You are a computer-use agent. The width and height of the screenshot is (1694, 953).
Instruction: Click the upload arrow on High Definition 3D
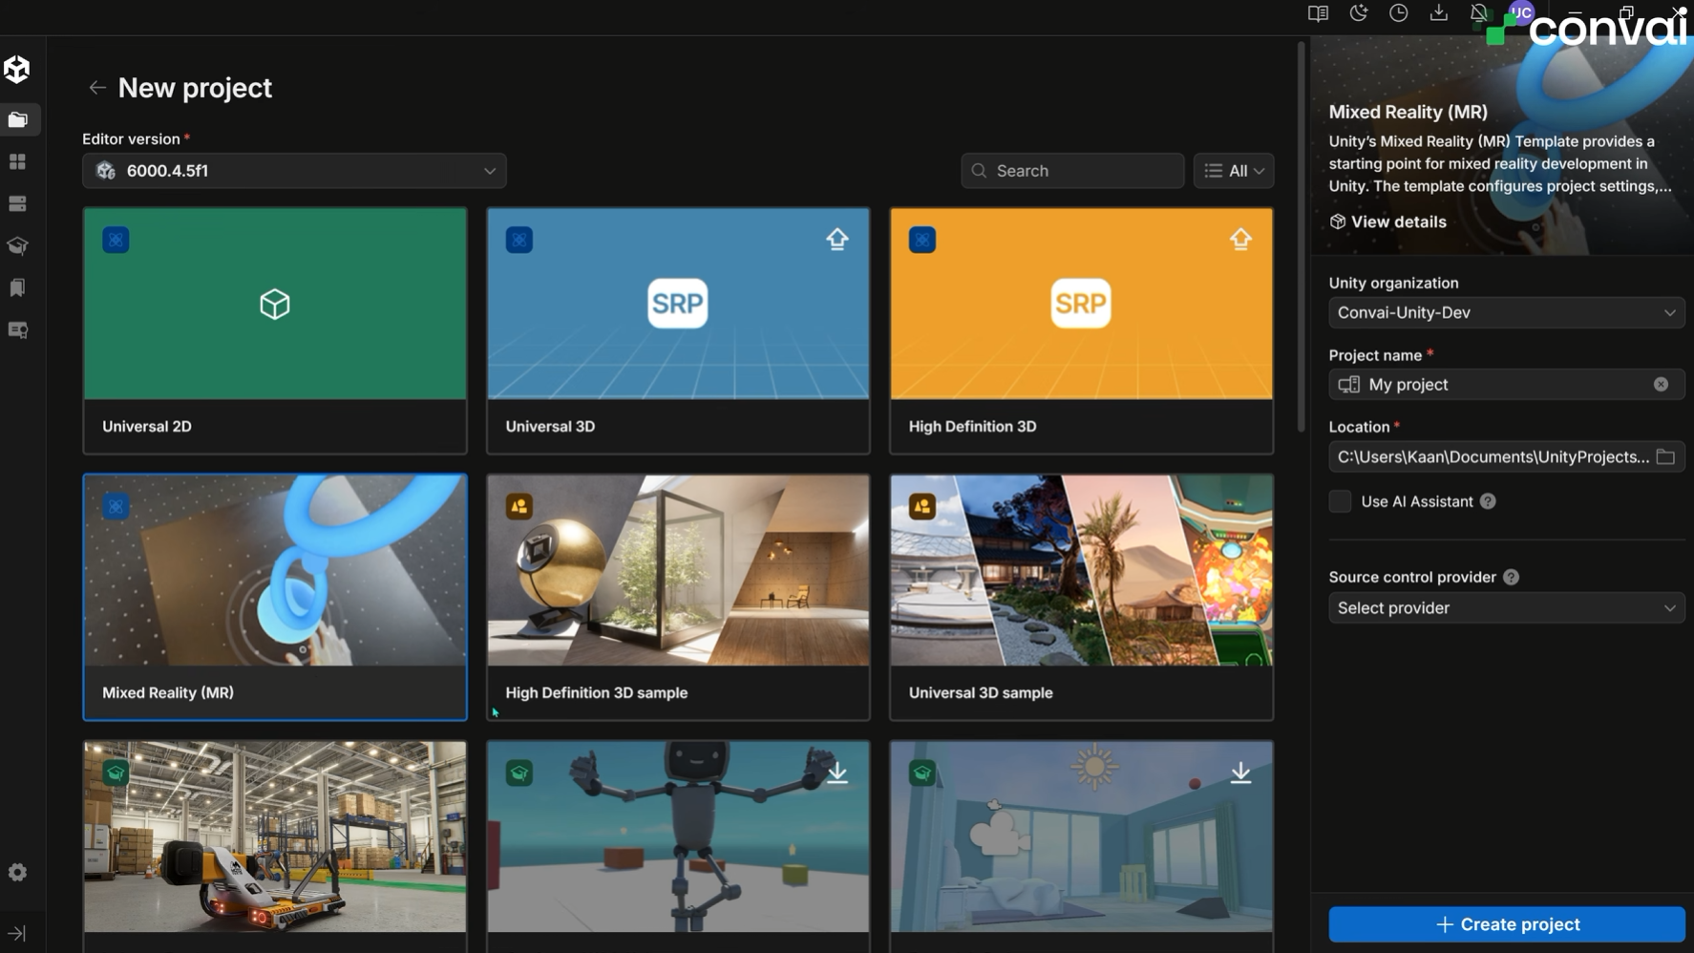coord(1240,239)
